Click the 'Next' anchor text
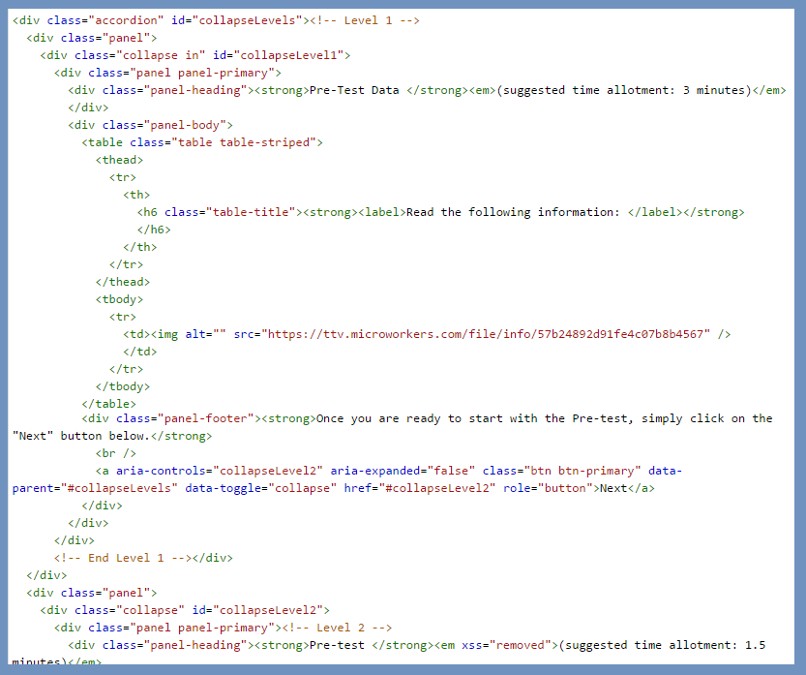 pos(613,488)
